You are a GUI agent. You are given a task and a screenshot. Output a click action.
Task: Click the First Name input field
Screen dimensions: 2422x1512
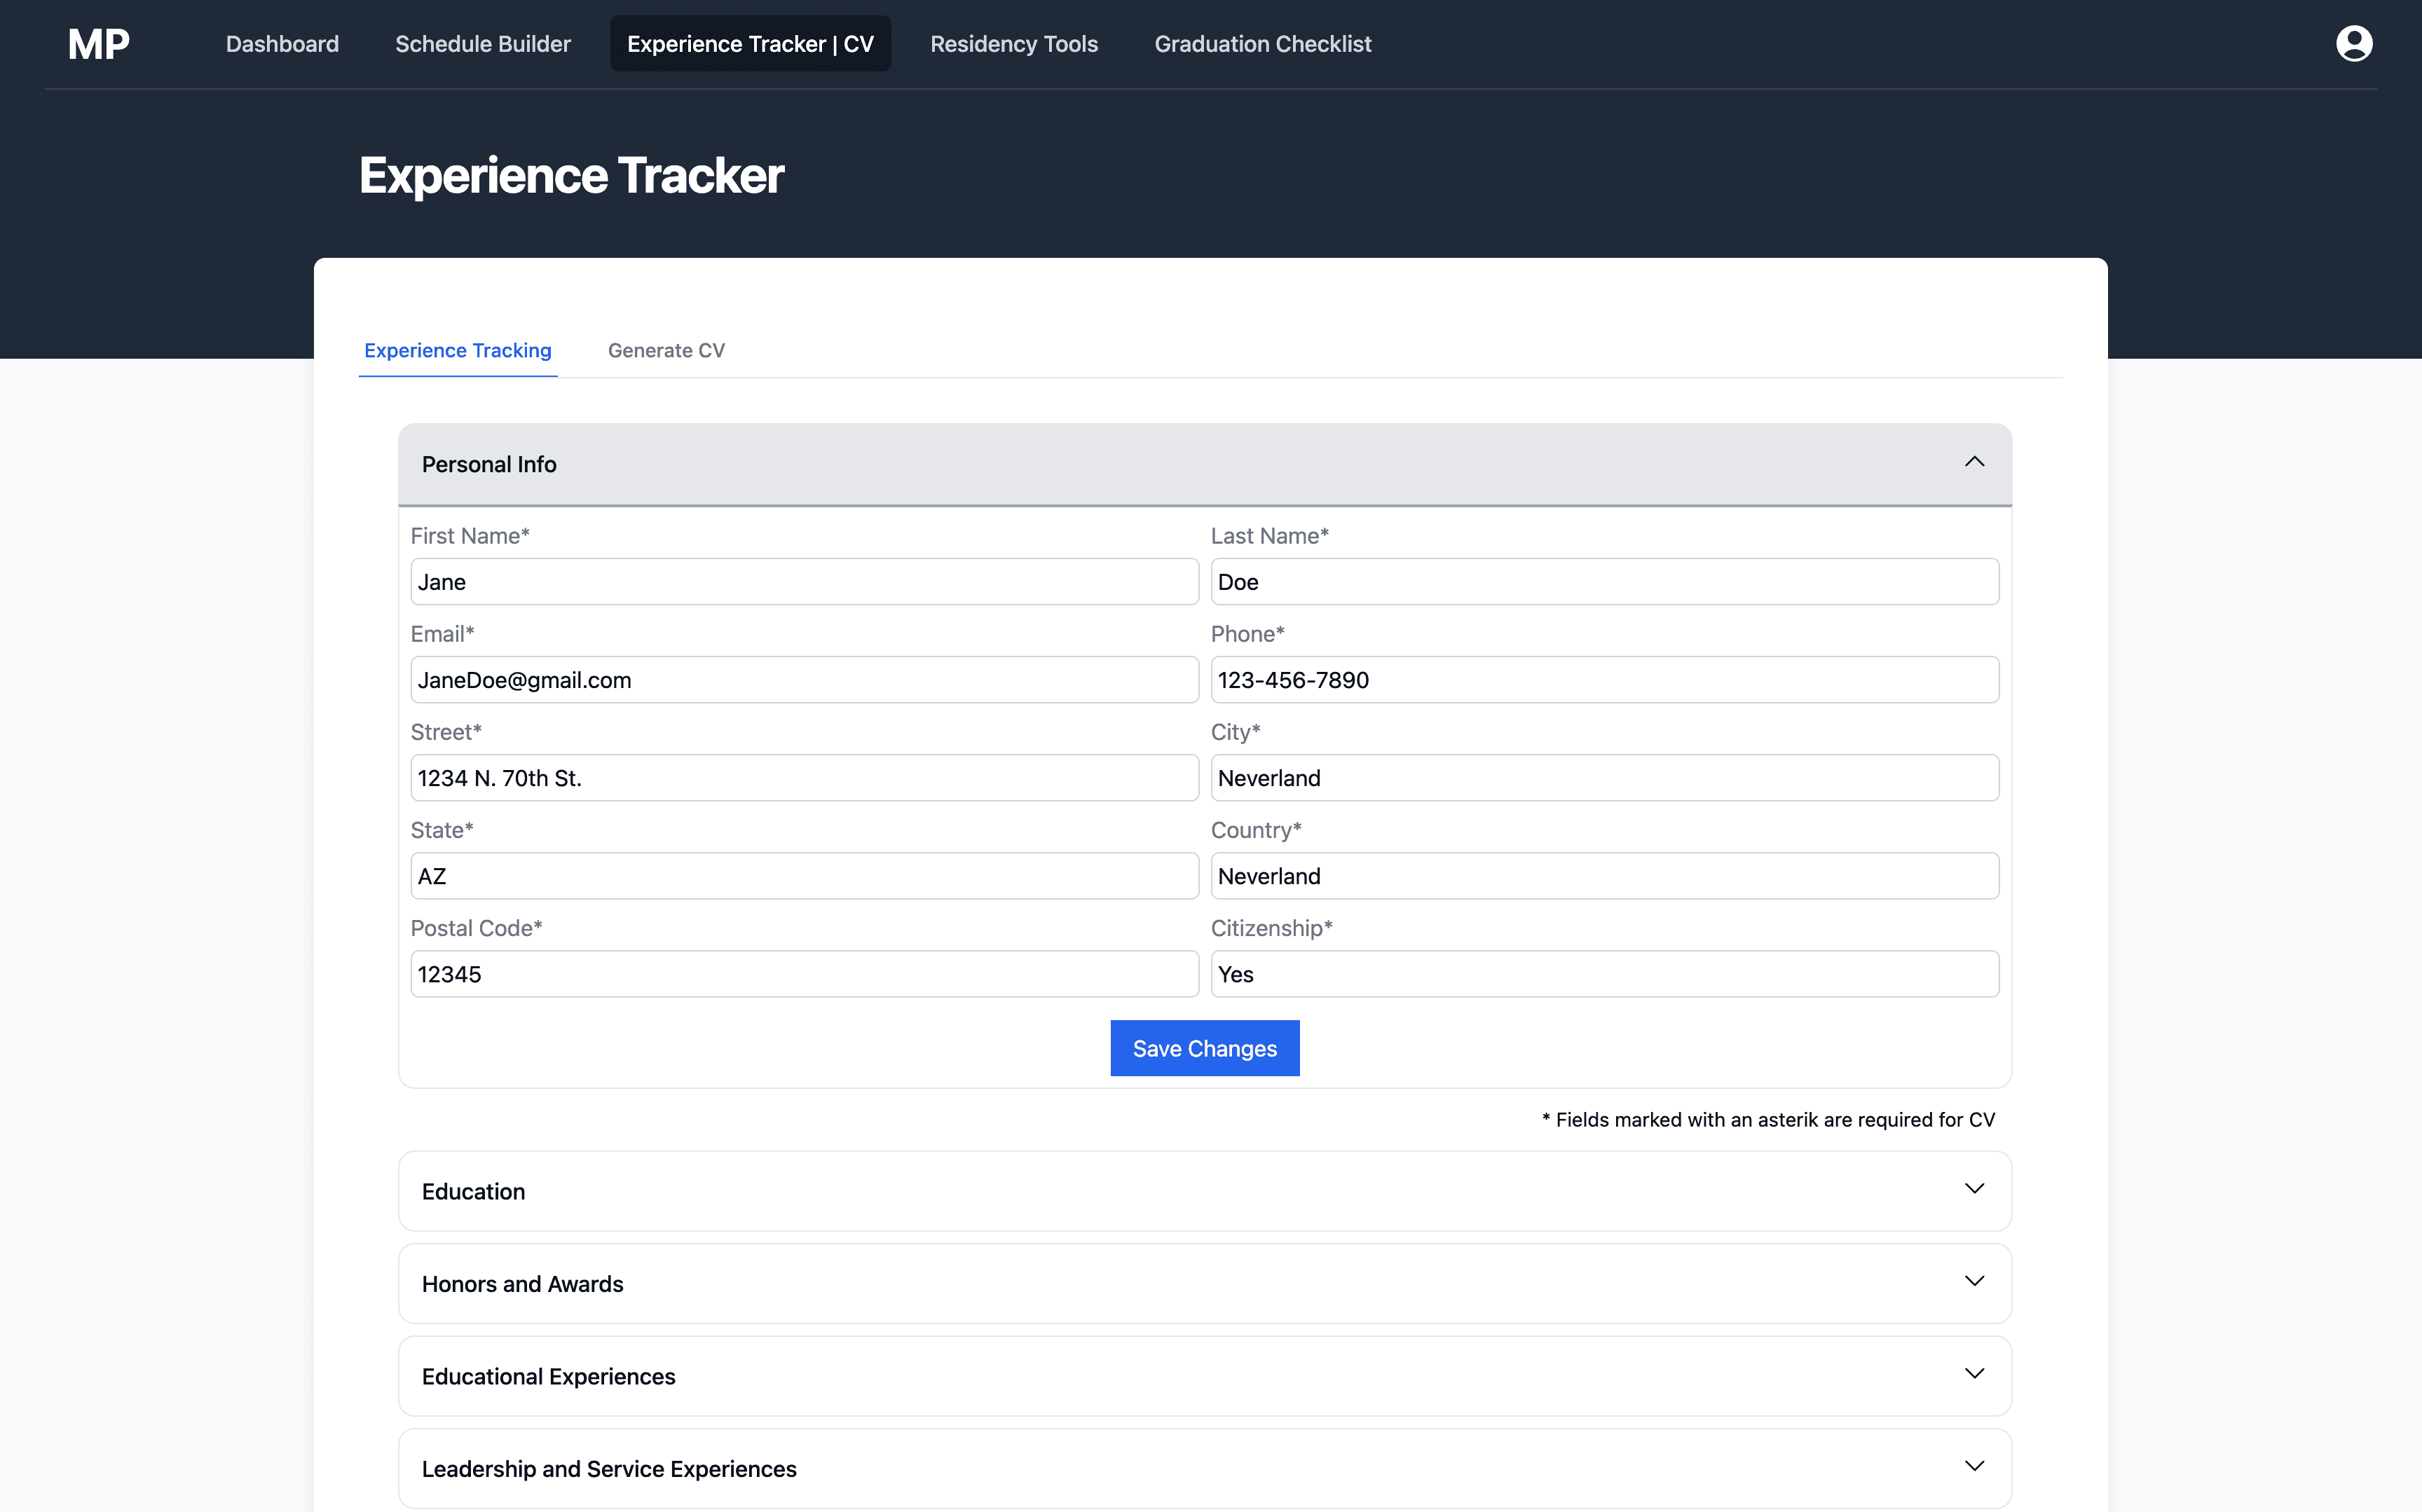tap(804, 582)
